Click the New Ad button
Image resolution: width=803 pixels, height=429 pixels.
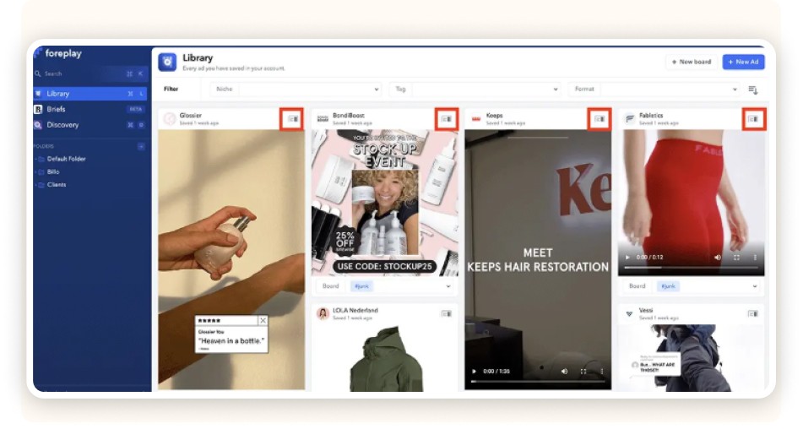tap(744, 62)
